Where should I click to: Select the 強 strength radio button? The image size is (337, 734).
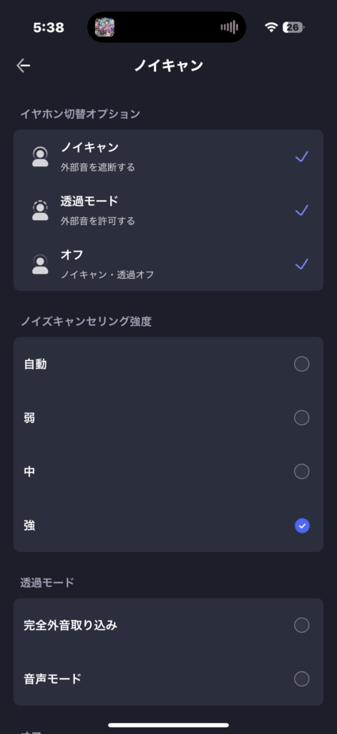pos(302,526)
